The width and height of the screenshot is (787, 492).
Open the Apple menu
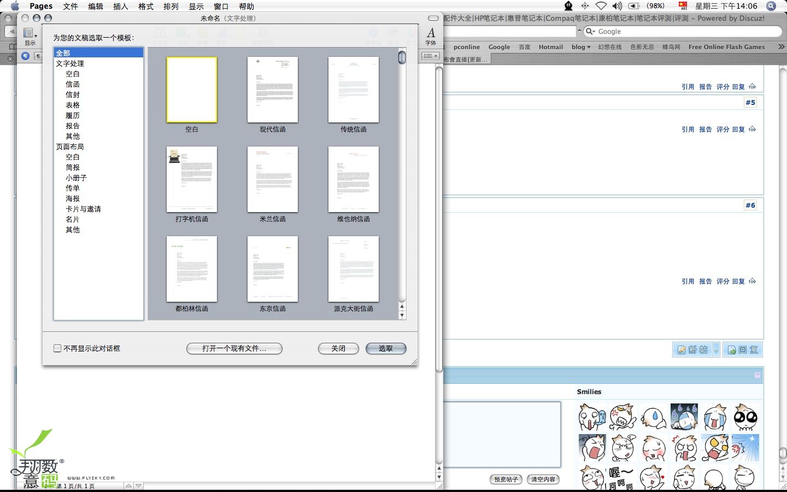(x=15, y=6)
